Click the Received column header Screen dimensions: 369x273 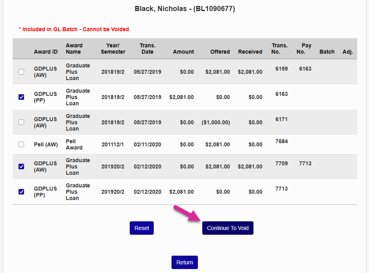tap(250, 52)
